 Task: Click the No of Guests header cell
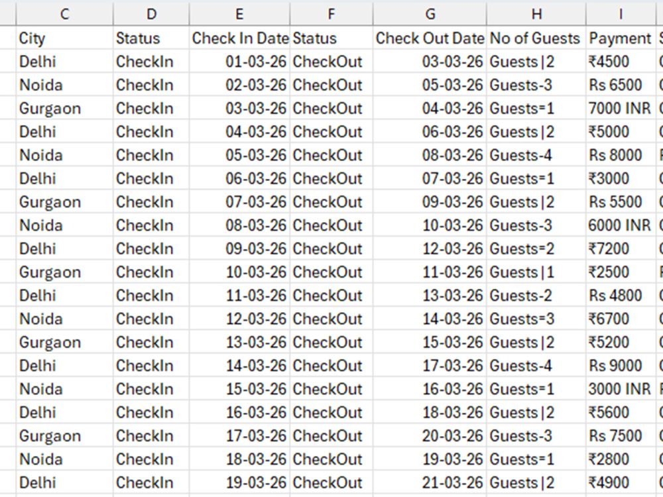(x=536, y=38)
